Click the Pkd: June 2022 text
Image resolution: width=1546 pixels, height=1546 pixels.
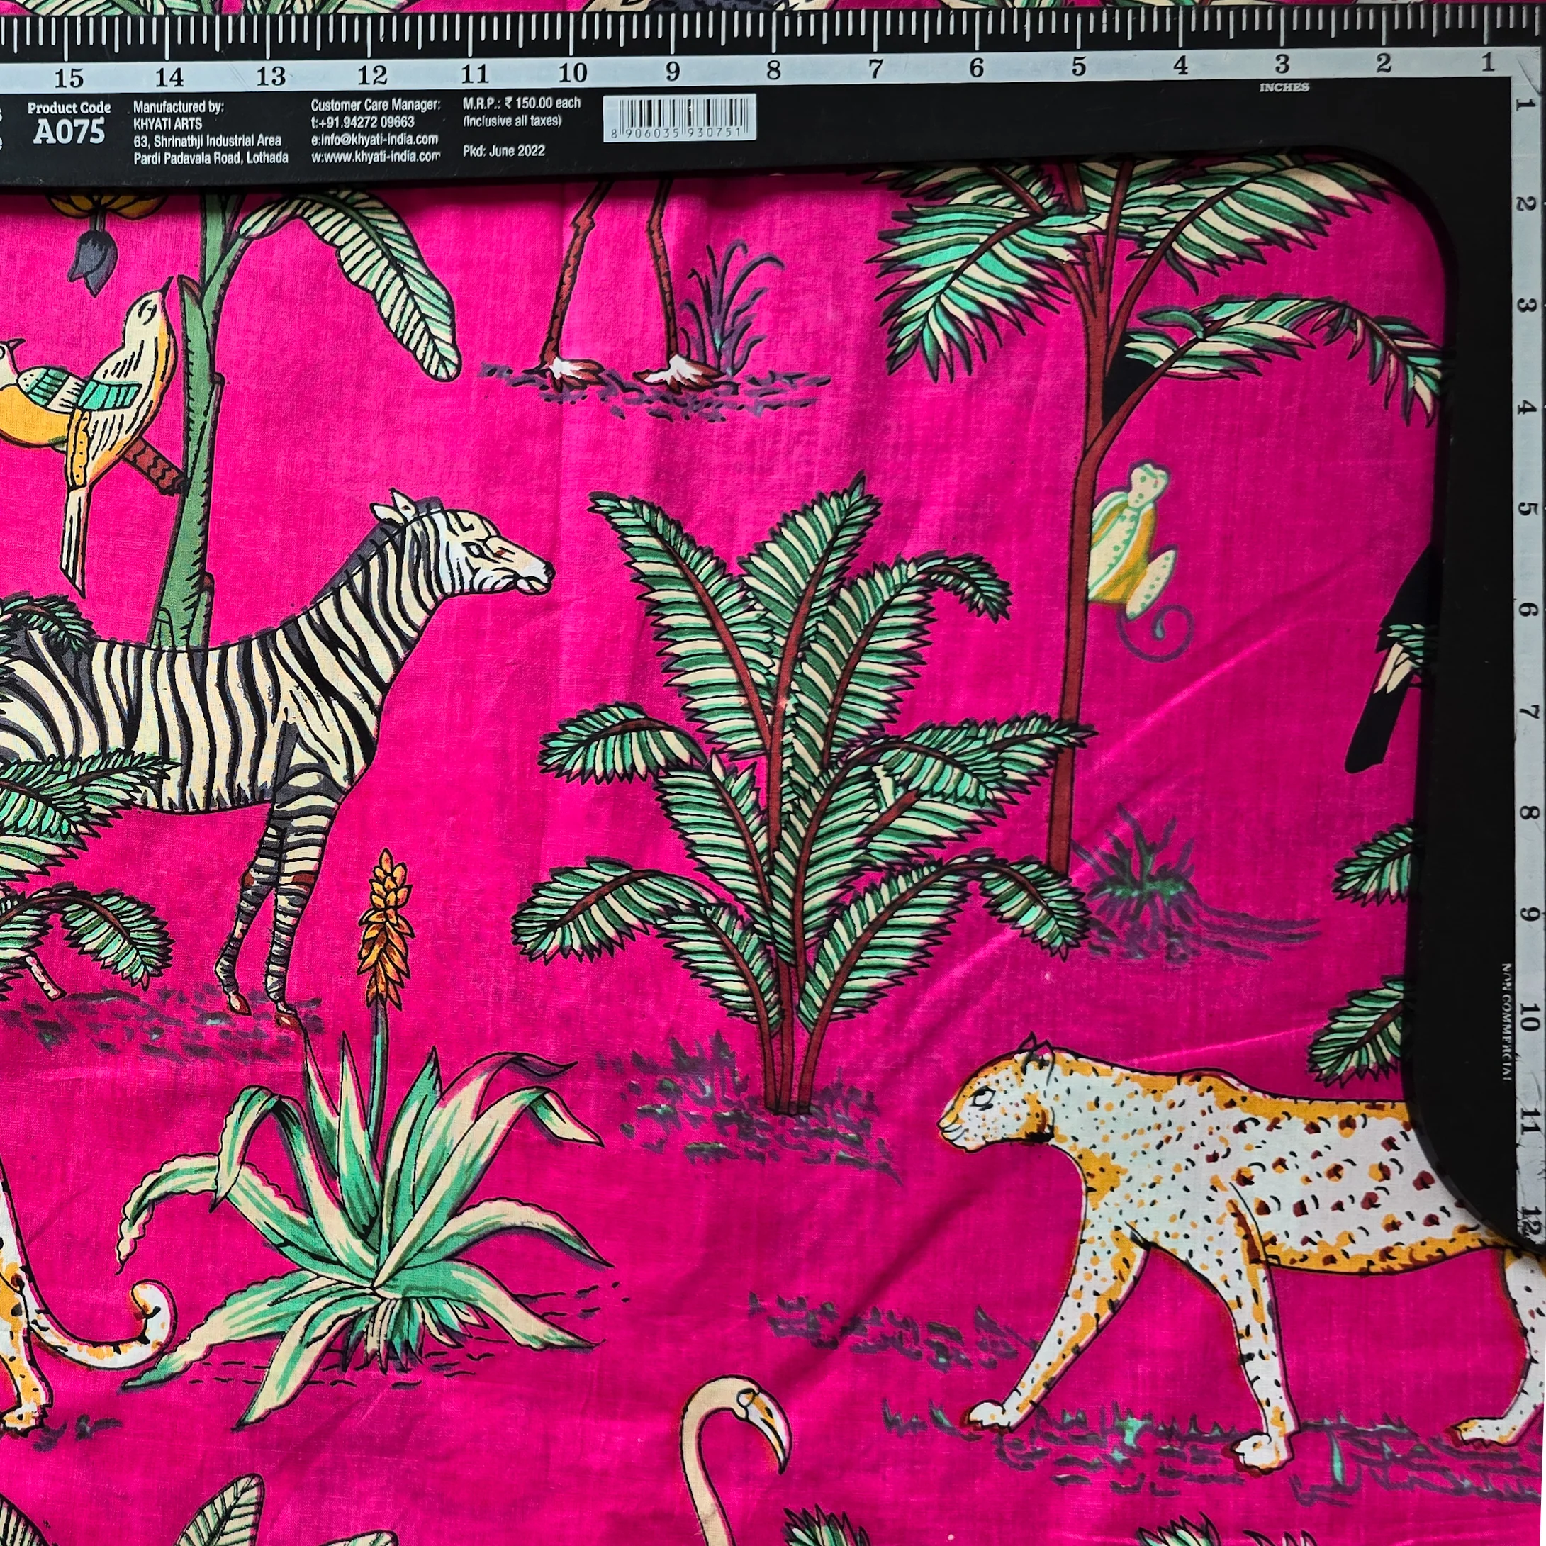pos(503,150)
